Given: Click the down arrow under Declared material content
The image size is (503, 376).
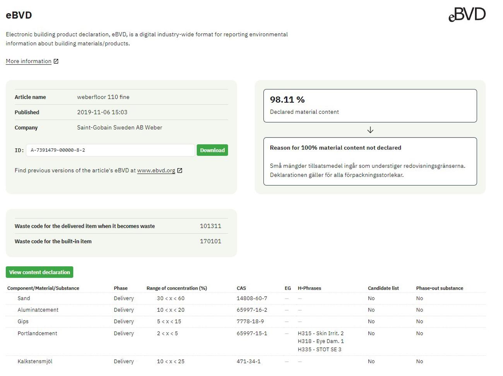Looking at the screenshot, I should [370, 130].
